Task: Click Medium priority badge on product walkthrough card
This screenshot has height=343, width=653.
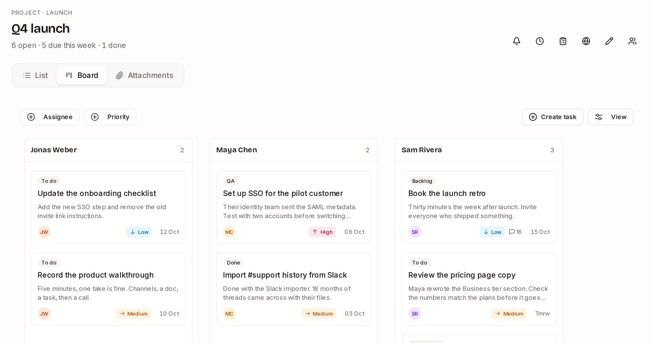Action: 133,314
